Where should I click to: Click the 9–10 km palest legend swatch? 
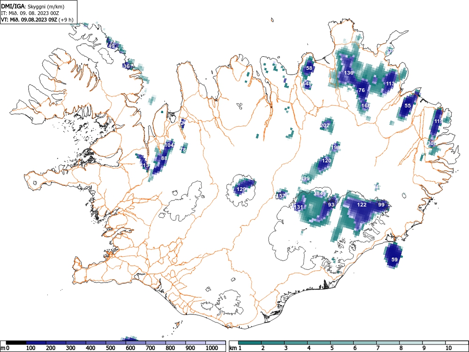[x=434, y=343]
